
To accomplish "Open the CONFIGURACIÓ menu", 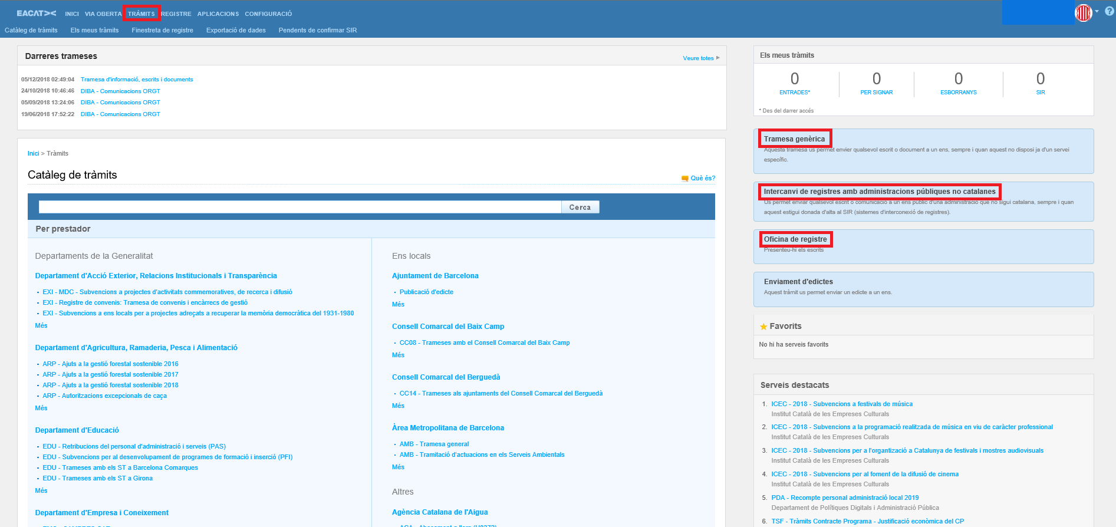I will (x=268, y=14).
